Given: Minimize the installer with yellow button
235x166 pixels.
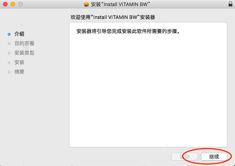Looking at the screenshot, I should pos(13,4).
